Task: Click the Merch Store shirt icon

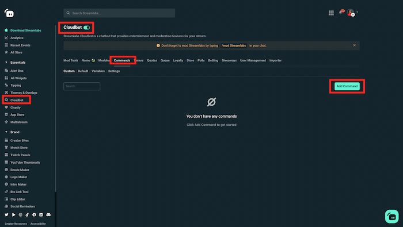Action: (6, 148)
